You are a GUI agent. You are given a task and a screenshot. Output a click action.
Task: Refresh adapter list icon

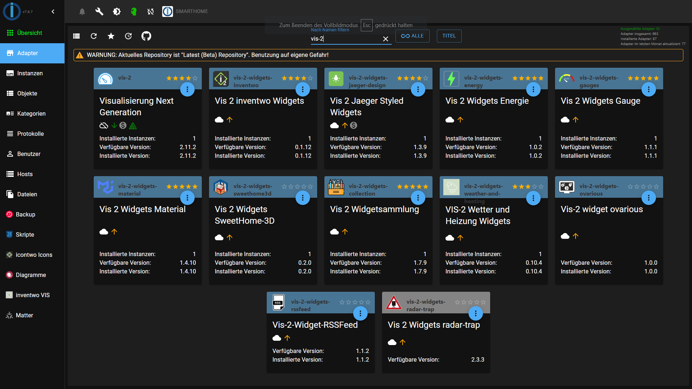click(x=94, y=36)
